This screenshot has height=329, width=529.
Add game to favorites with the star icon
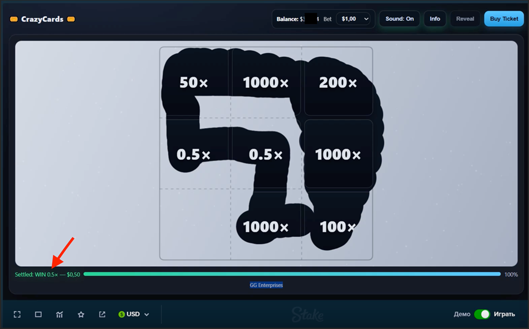[x=81, y=314]
